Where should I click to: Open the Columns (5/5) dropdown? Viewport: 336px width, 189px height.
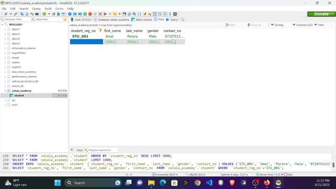302,25
